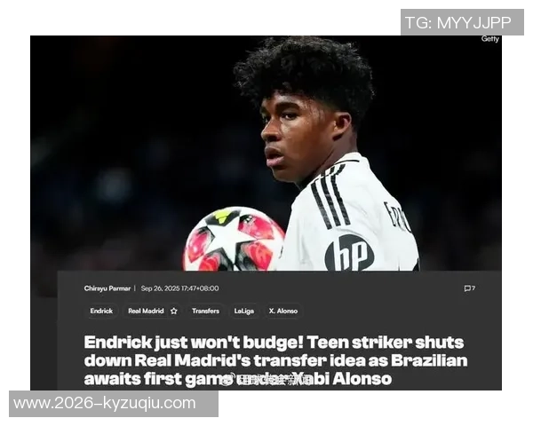Click the Sep 26, 2025 timestamp

click(179, 288)
